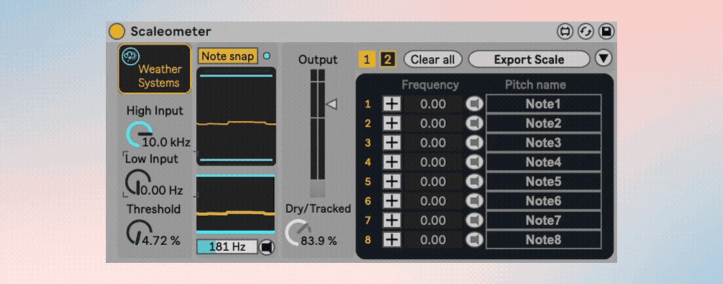Viewport: 723px width, 284px height.
Task: Click the save preset disk icon
Action: click(606, 31)
